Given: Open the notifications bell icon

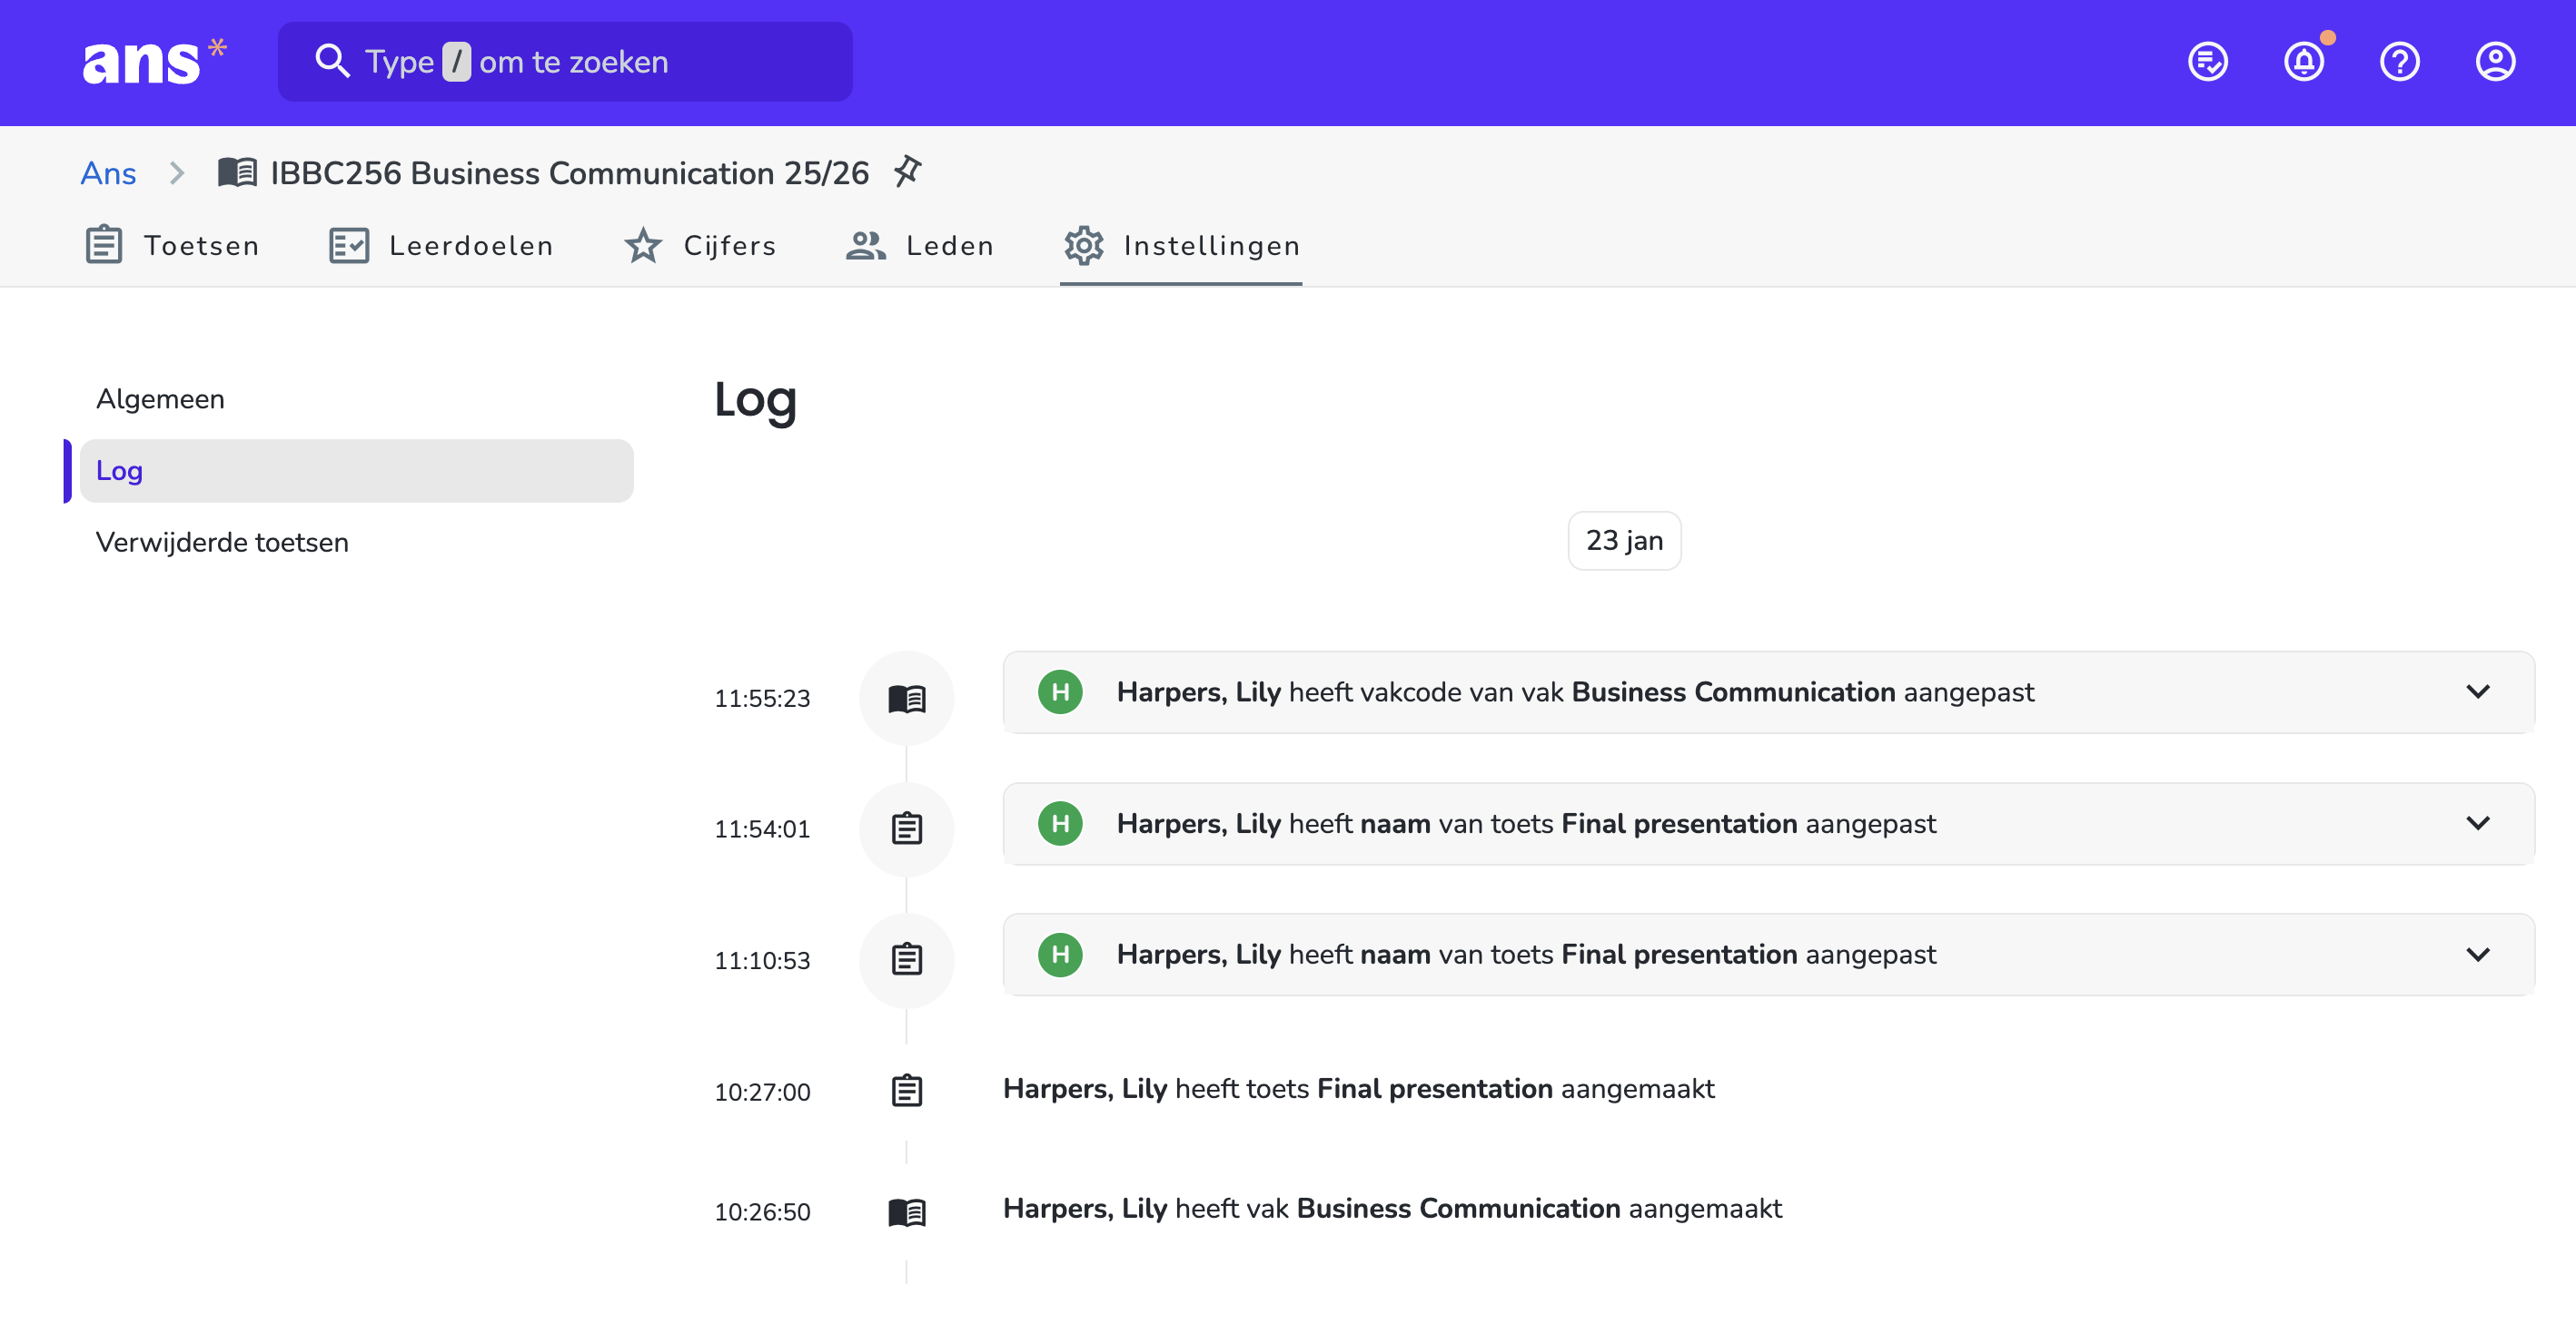Looking at the screenshot, I should [x=2304, y=62].
